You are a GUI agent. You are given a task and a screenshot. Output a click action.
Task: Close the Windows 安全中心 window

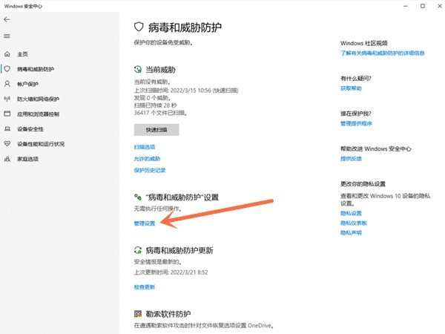pyautogui.click(x=440, y=6)
